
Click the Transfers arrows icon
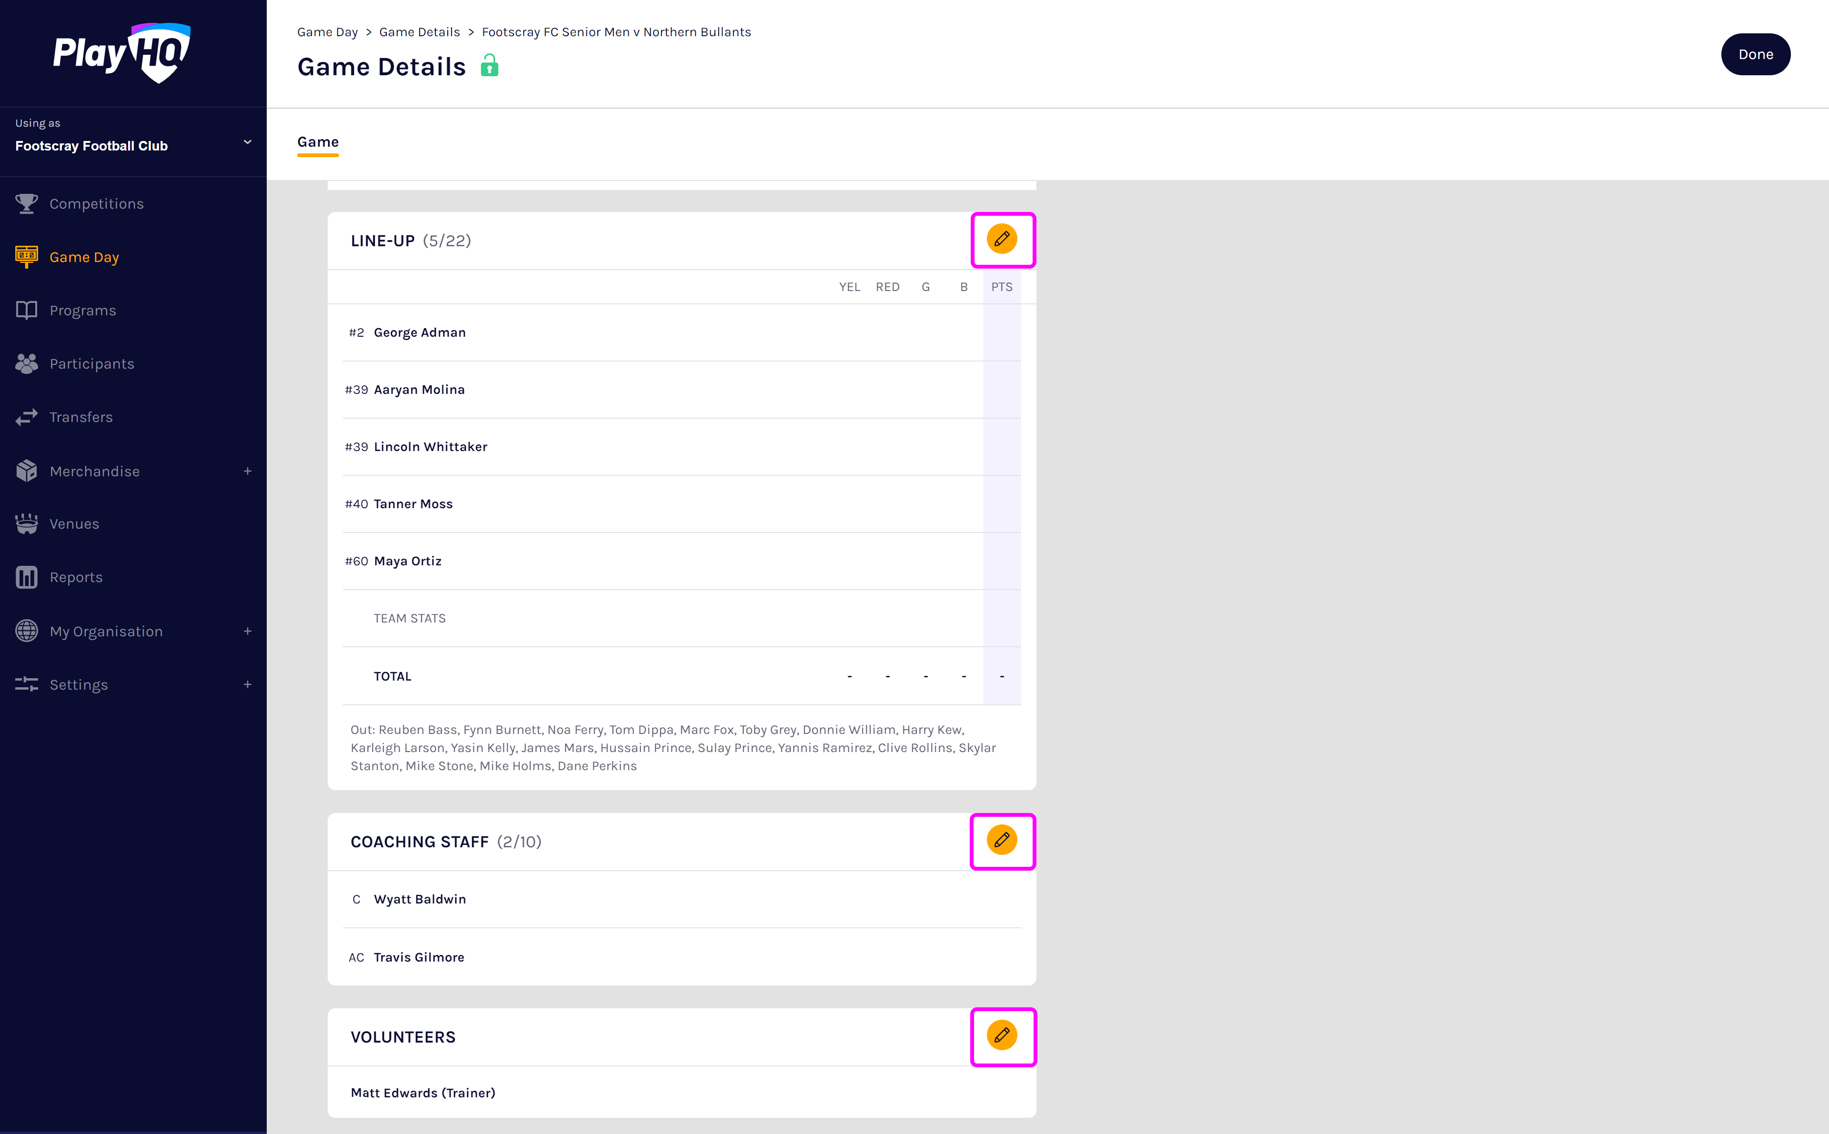26,417
